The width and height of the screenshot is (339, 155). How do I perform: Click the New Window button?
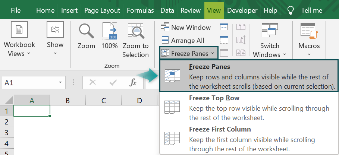[x=185, y=28]
